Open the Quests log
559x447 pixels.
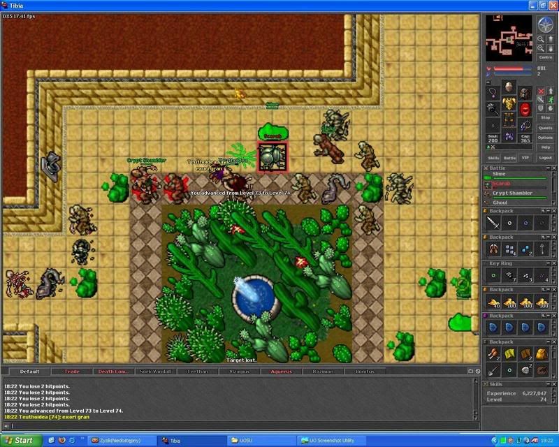546,127
